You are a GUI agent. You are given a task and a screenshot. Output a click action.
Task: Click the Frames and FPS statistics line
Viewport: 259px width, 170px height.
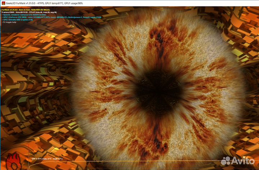point(29,12)
